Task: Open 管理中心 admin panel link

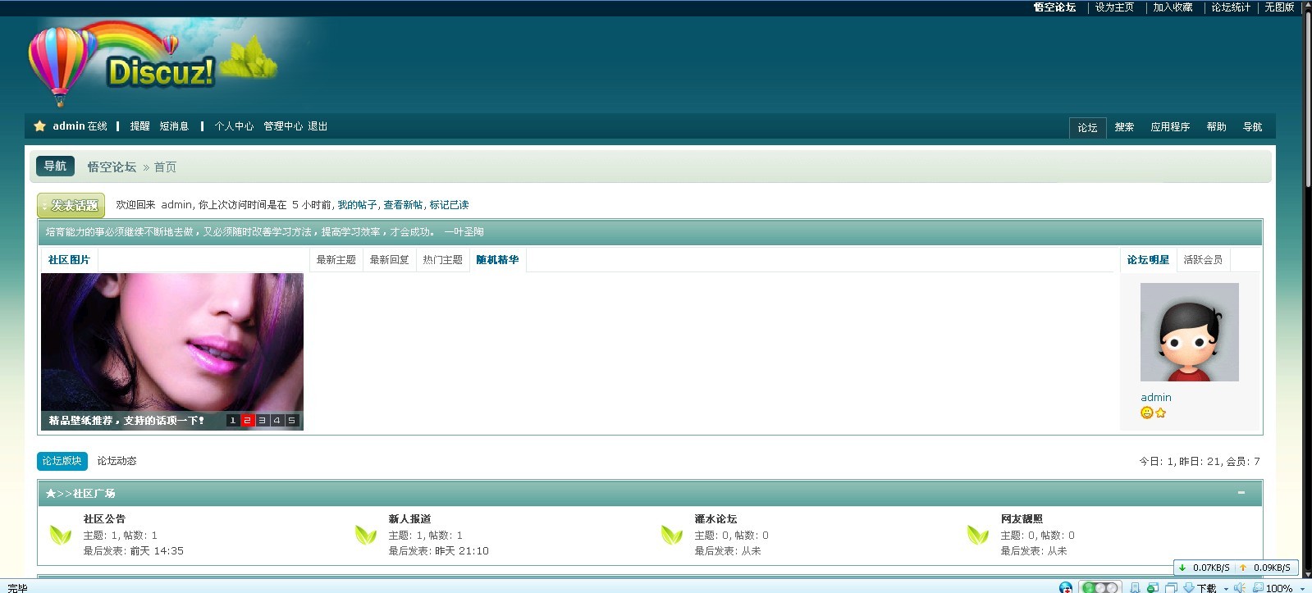Action: 283,126
